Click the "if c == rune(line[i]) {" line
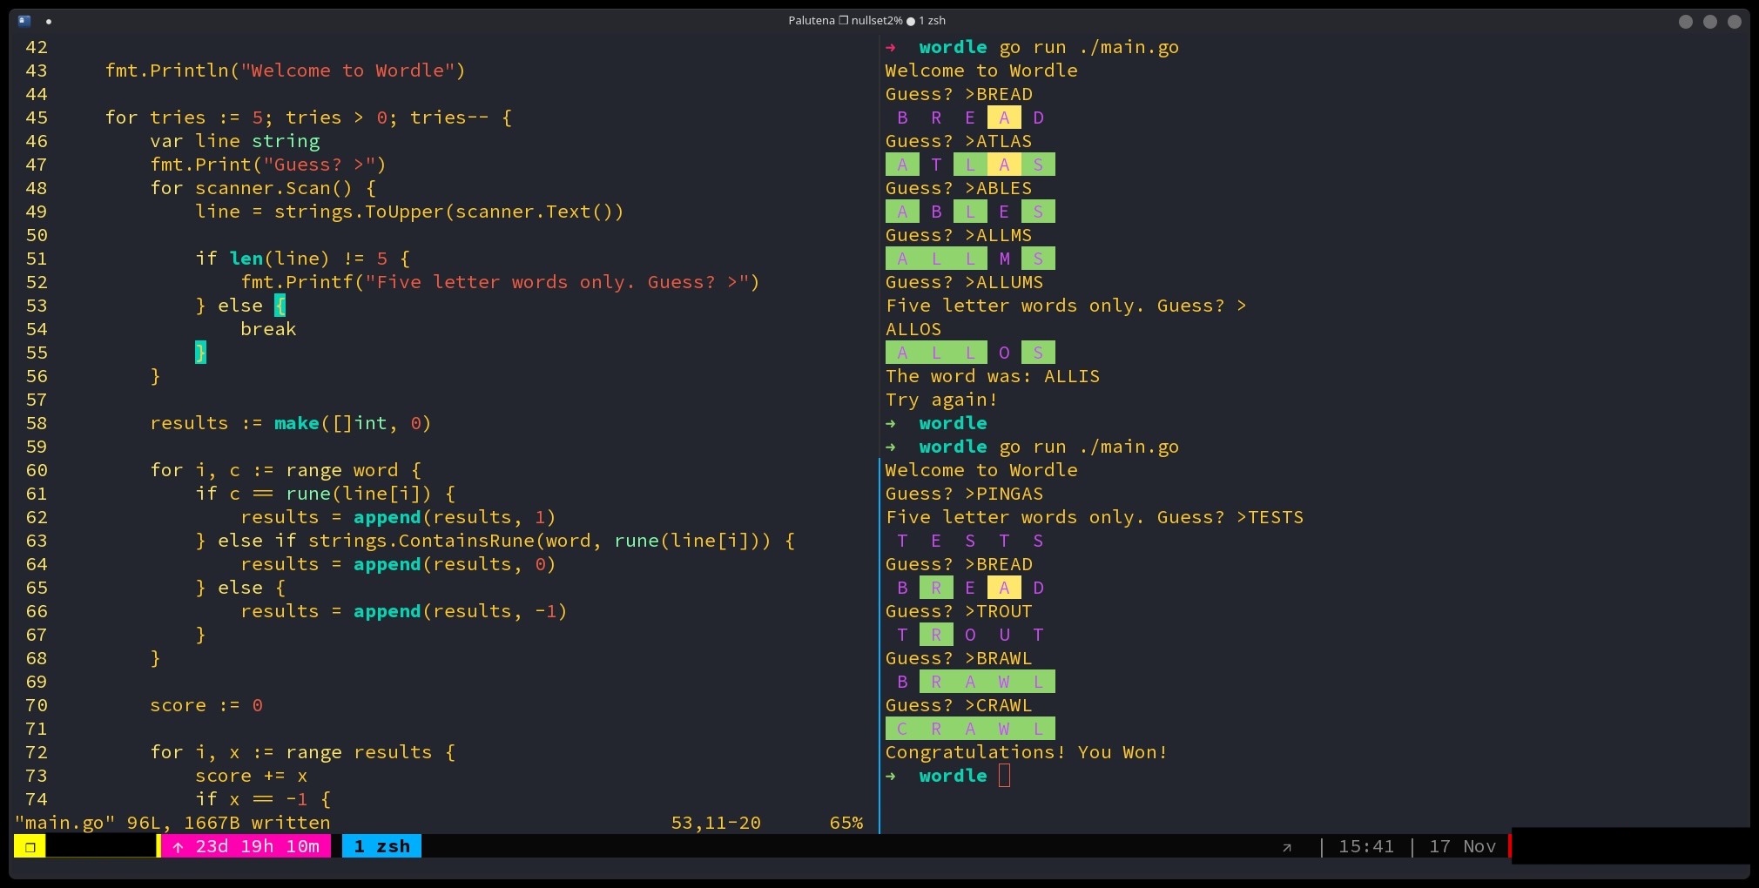 [325, 494]
